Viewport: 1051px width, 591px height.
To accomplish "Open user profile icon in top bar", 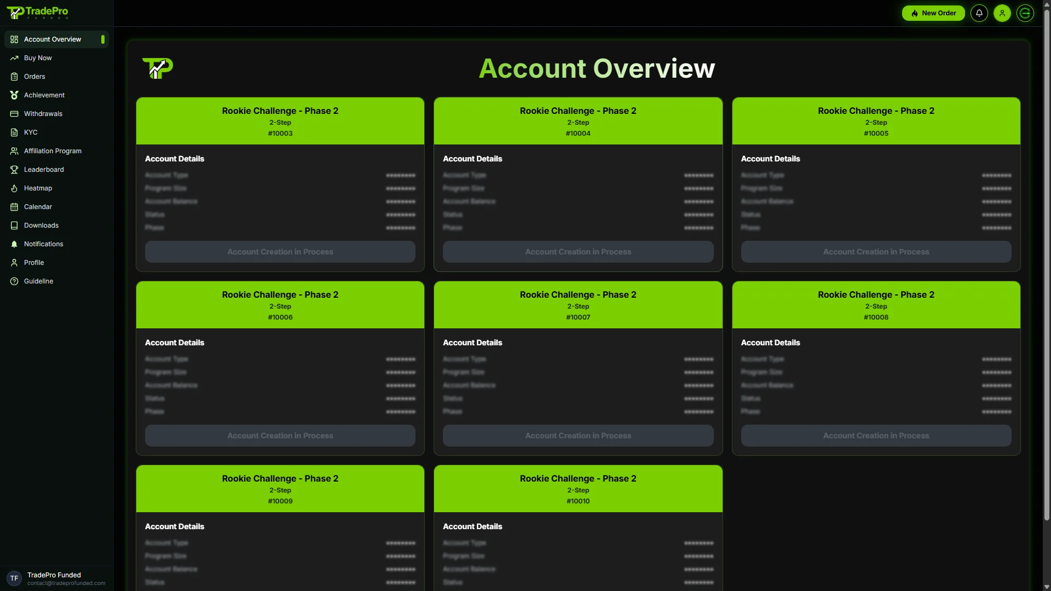I will [x=1002, y=13].
